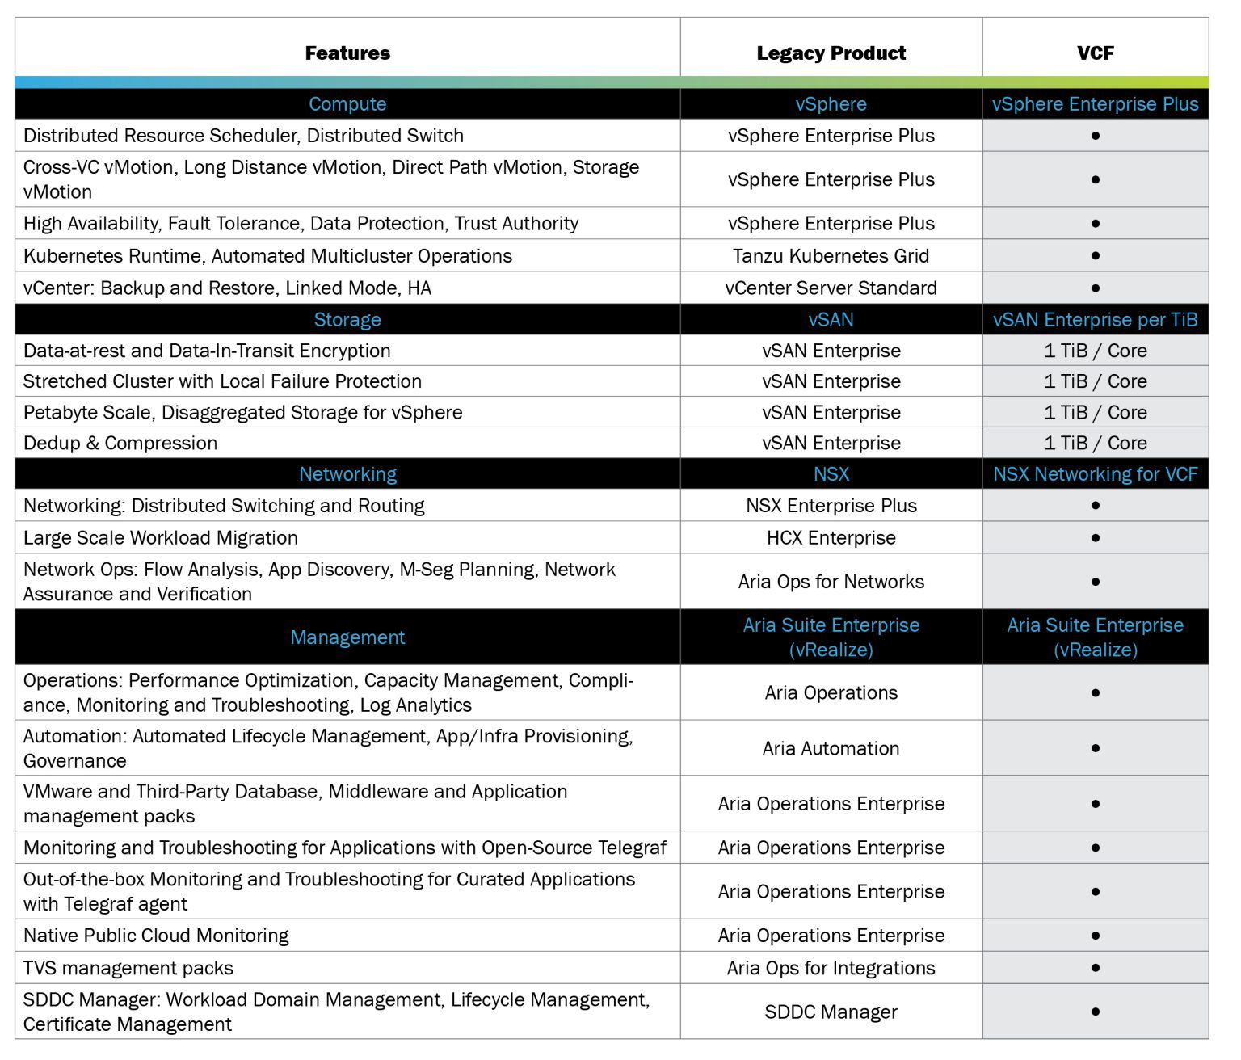1241x1060 pixels.
Task: Click the Aria Suite Enterprise (vRealize) legacy header
Action: pos(831,637)
